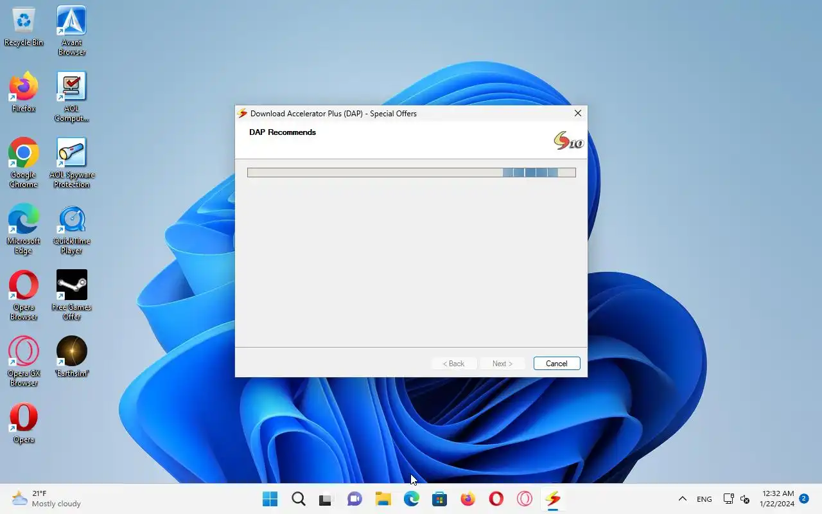Click the Next button
The image size is (822, 514).
click(502, 364)
